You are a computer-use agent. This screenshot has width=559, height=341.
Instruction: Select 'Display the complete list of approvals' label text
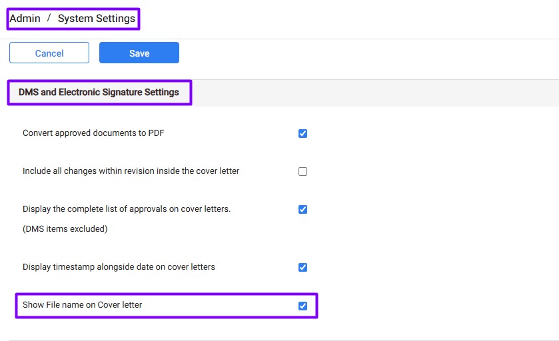pyautogui.click(x=127, y=209)
